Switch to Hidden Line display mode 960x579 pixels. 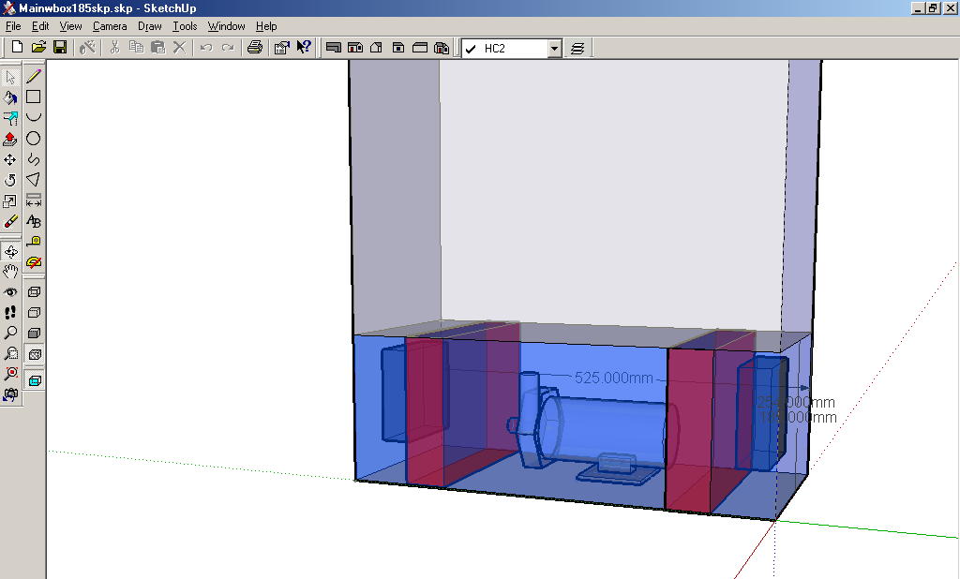(x=35, y=313)
